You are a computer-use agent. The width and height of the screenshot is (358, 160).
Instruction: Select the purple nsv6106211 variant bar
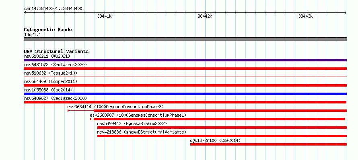[185, 60]
